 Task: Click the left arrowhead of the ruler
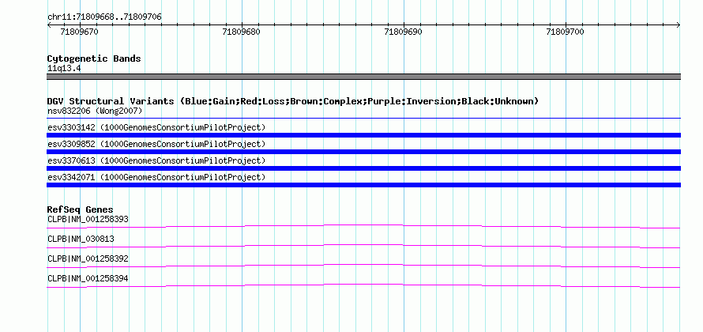tap(49, 25)
